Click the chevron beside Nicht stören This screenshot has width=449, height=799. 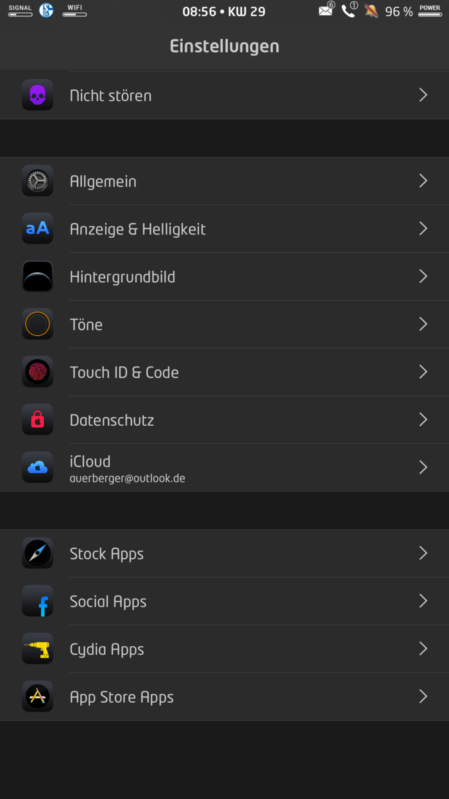click(x=423, y=95)
